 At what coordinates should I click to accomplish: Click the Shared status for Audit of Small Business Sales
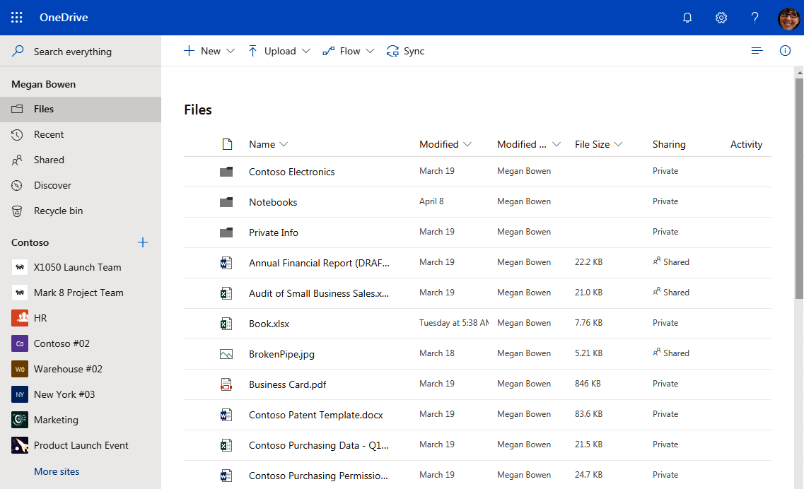[670, 292]
